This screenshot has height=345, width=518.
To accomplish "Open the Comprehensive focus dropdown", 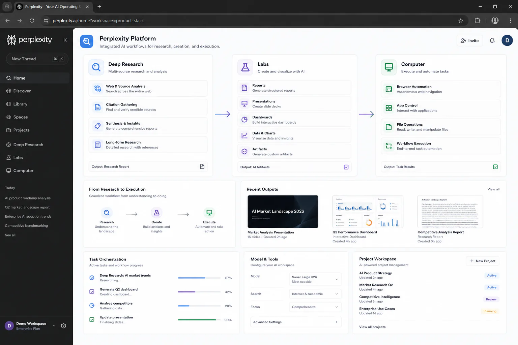I will coord(315,307).
